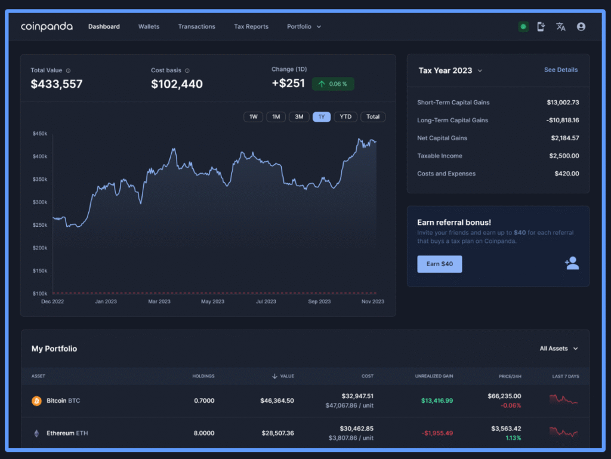Open the See Details link
The width and height of the screenshot is (611, 459).
(x=561, y=70)
